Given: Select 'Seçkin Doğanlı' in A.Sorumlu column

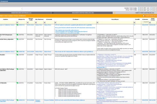Looking at the screenshot, I should pos(48,69).
